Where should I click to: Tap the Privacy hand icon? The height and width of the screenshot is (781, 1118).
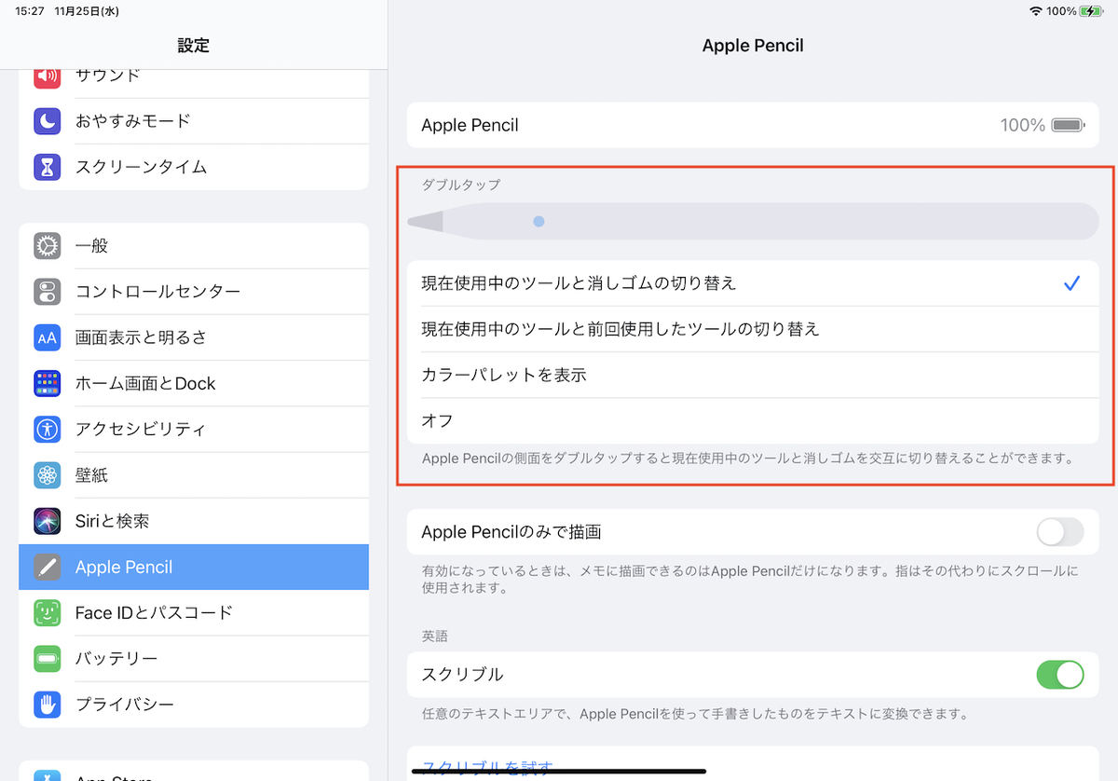pos(48,704)
